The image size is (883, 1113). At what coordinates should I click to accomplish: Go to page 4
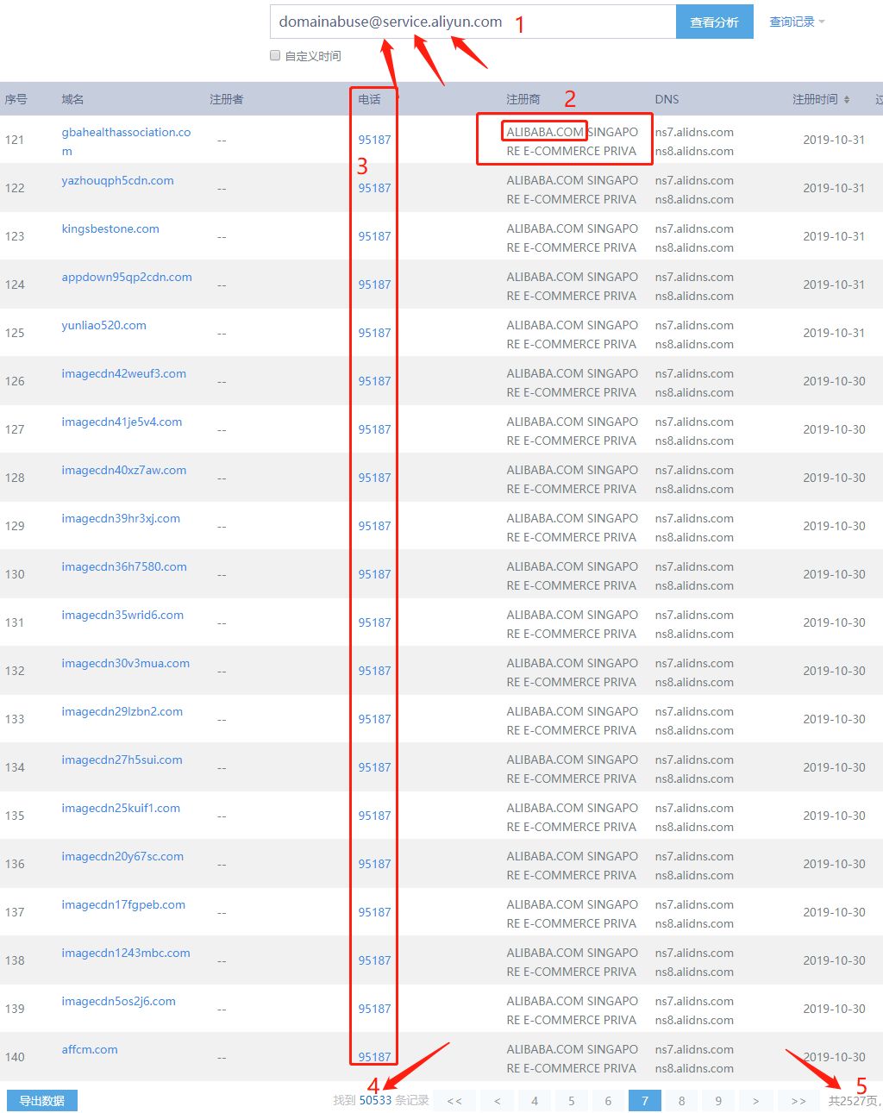(535, 1101)
